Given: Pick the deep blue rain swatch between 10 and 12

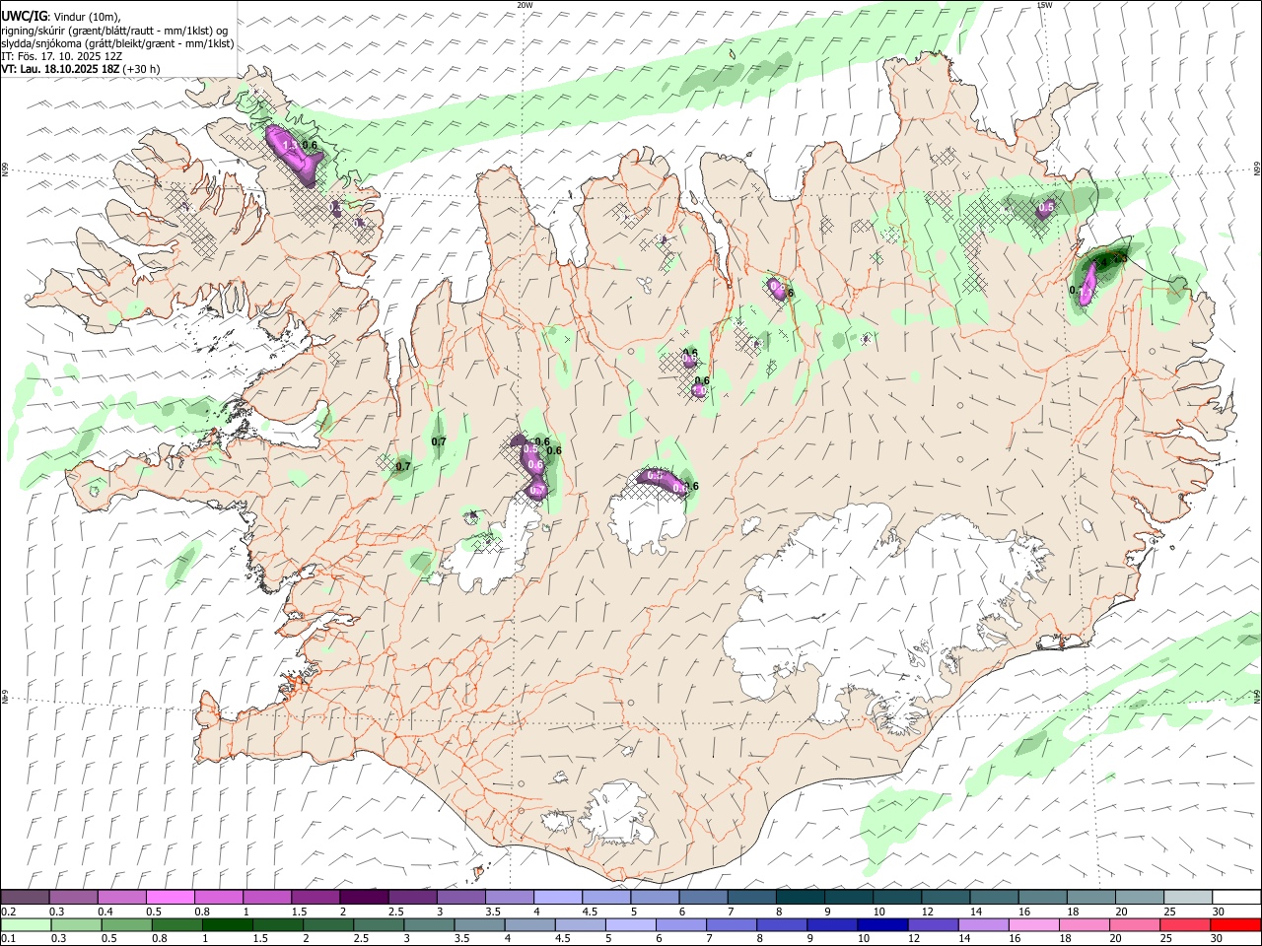Looking at the screenshot, I should [x=881, y=924].
